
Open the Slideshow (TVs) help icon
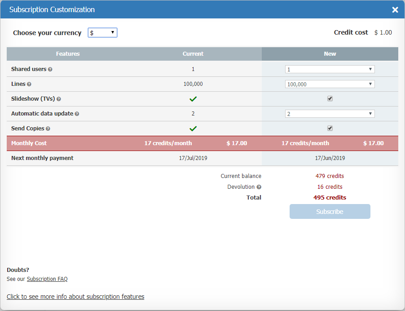(58, 98)
